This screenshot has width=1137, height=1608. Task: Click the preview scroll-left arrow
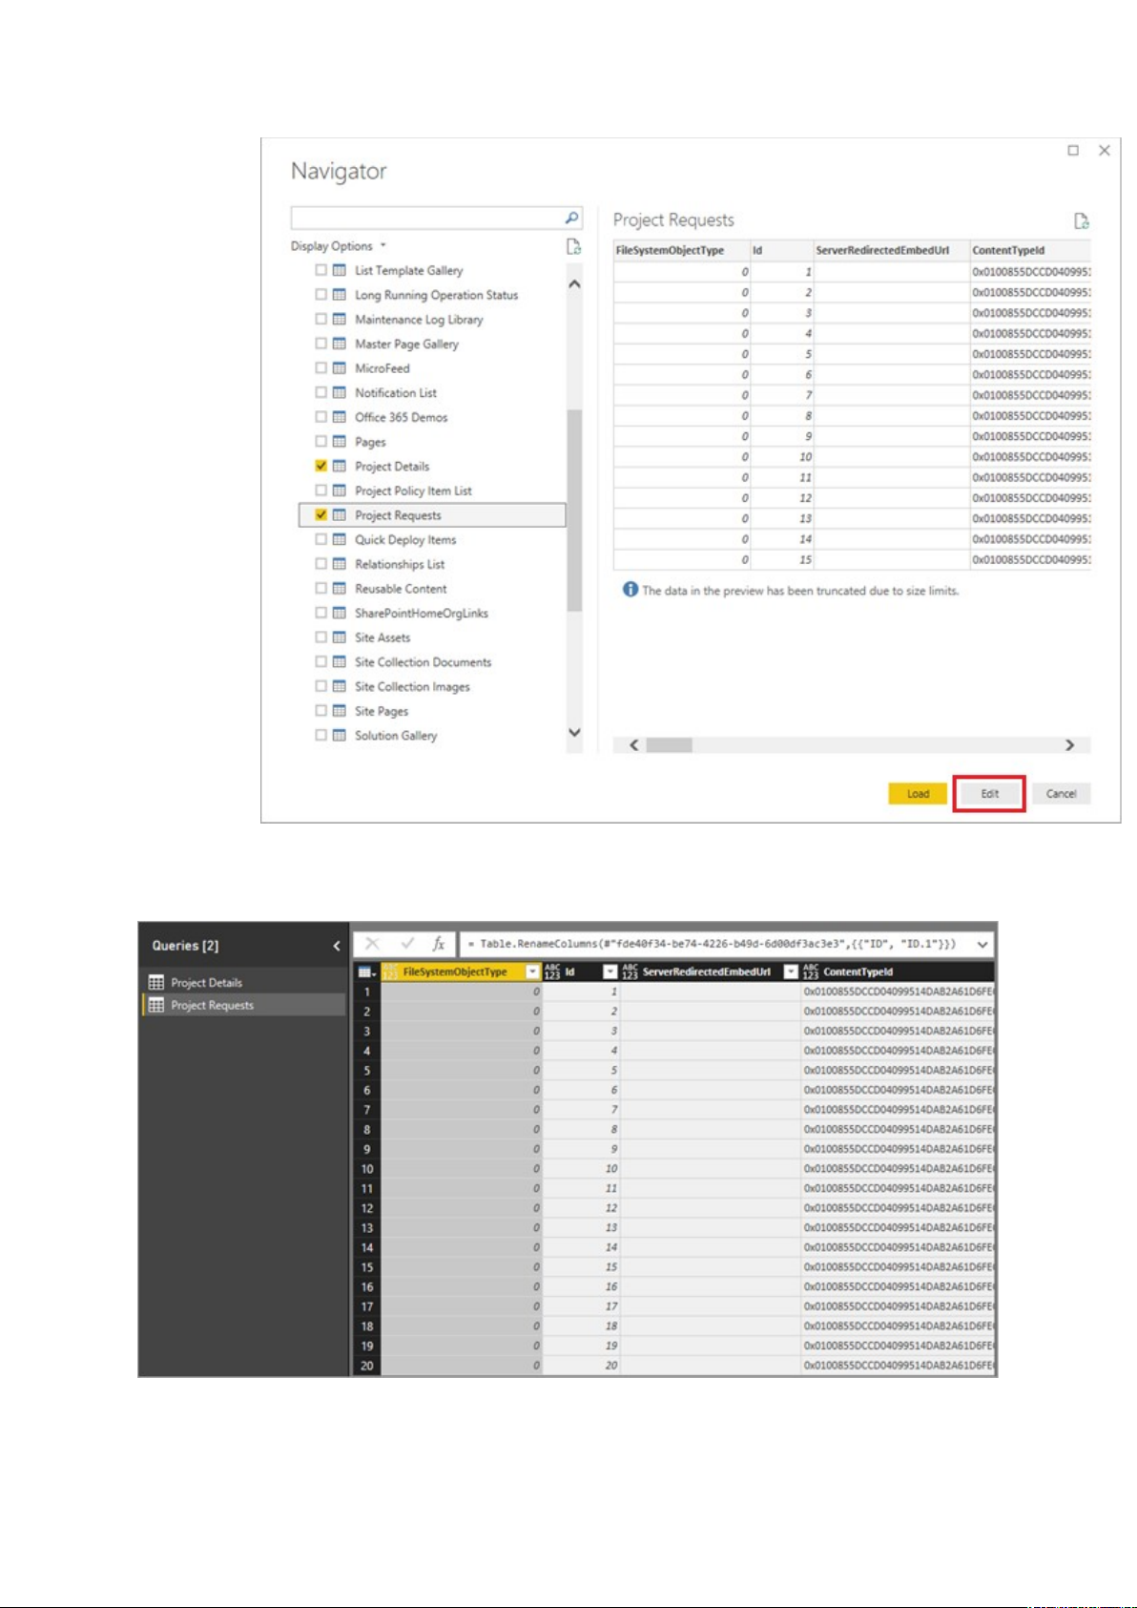pos(634,745)
